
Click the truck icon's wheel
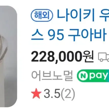(101, 60)
